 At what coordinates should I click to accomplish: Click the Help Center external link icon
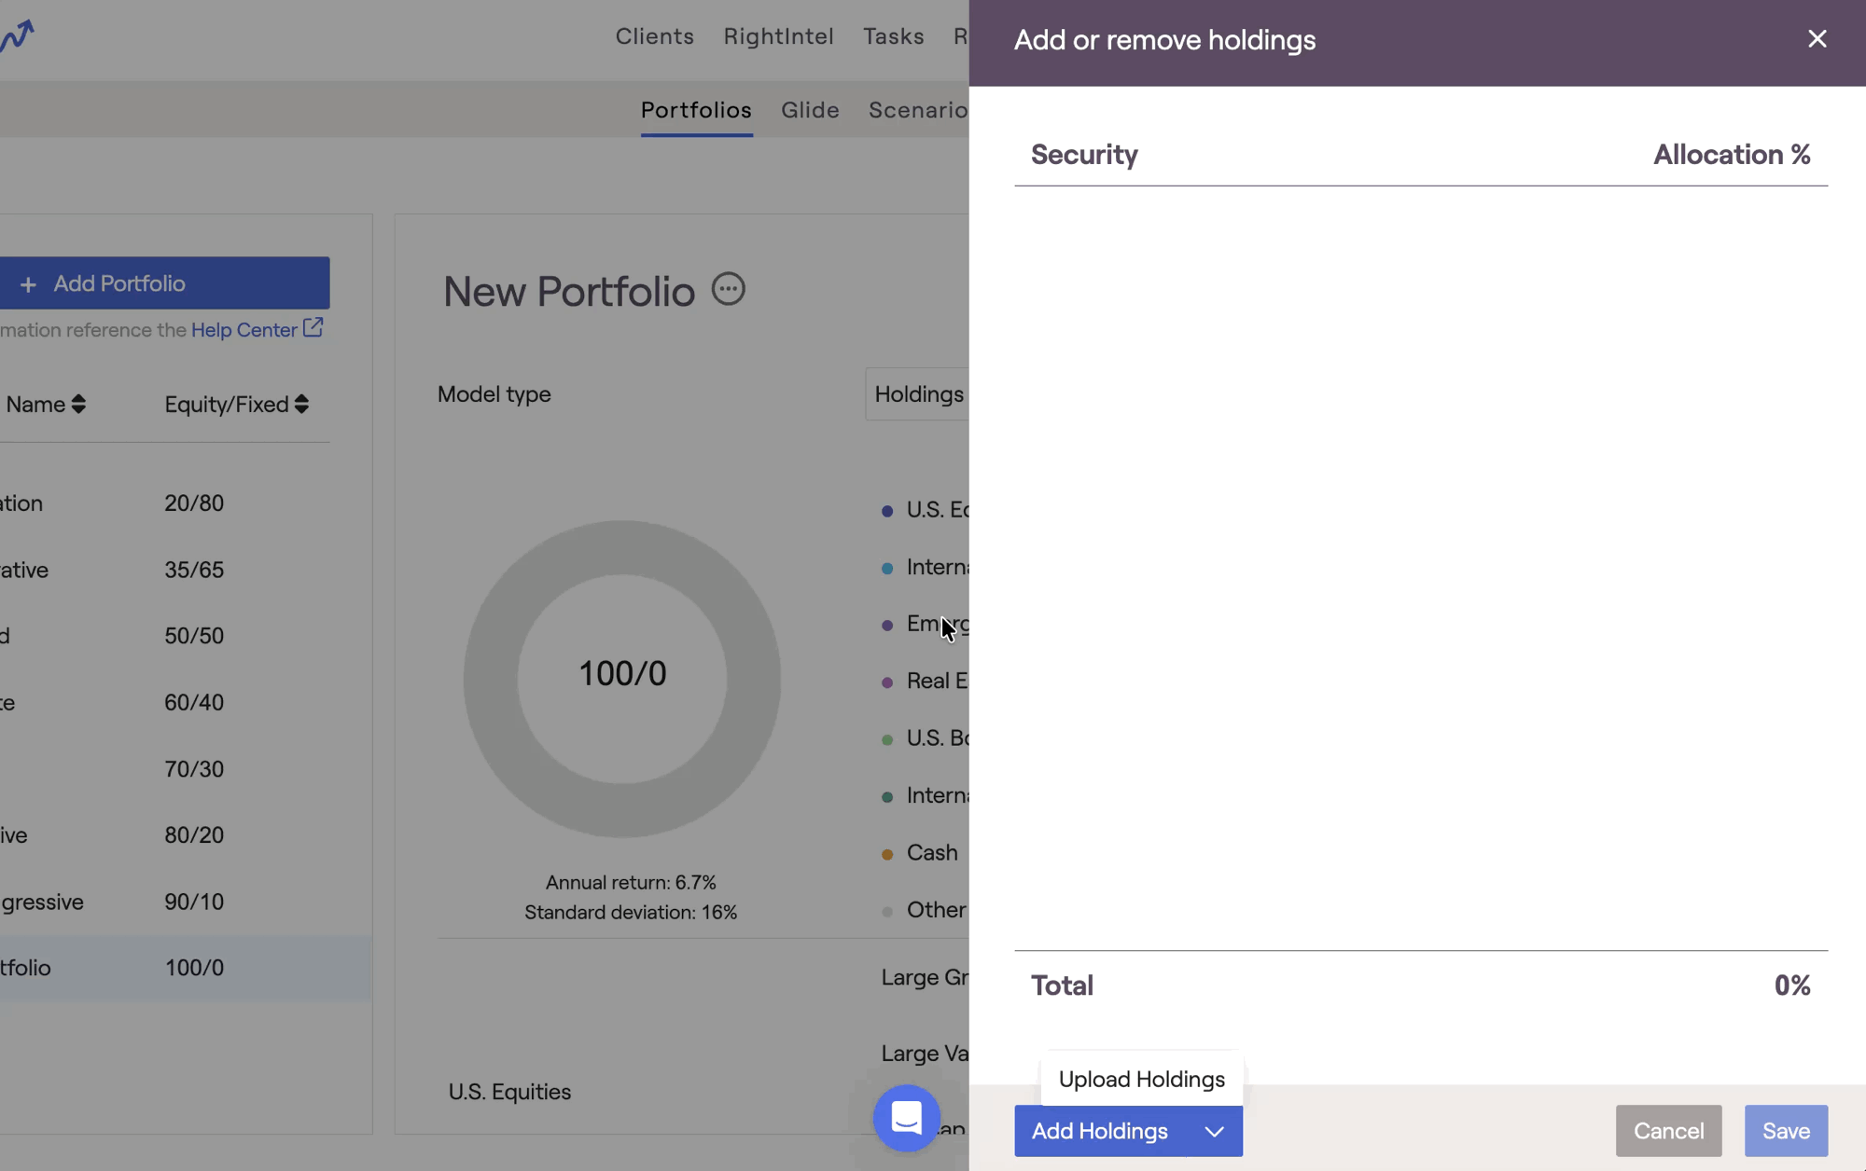pyautogui.click(x=313, y=328)
